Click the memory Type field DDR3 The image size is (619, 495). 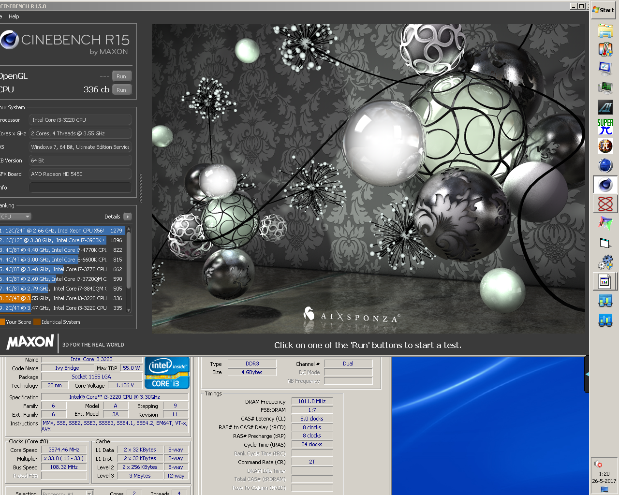coord(252,364)
